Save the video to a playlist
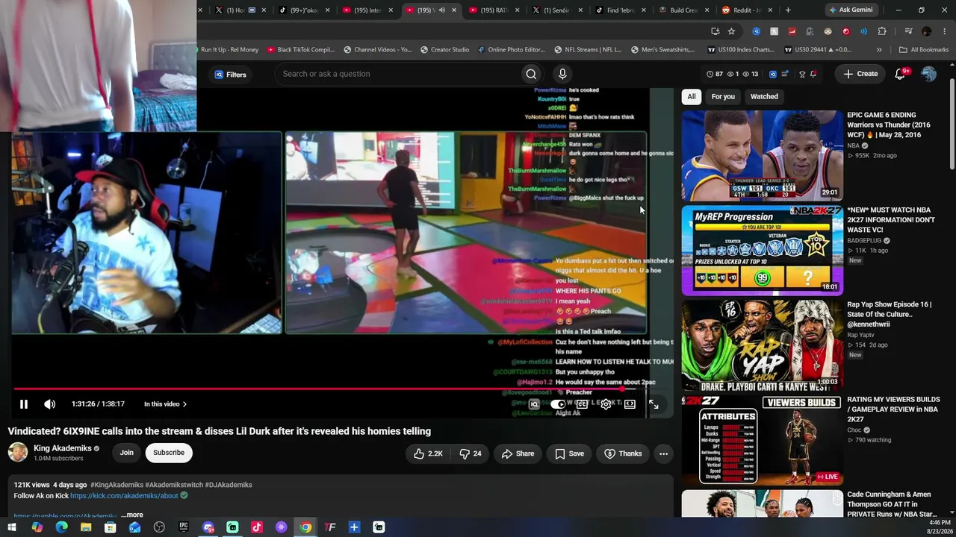Viewport: 956px width, 537px height. [569, 453]
